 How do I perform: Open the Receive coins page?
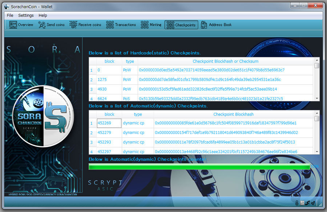pyautogui.click(x=85, y=25)
